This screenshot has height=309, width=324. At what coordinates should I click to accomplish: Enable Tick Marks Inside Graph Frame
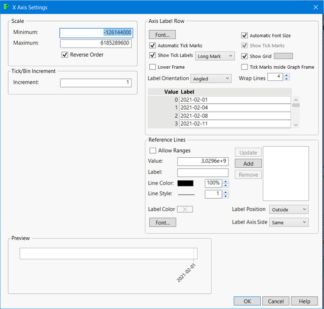(245, 67)
